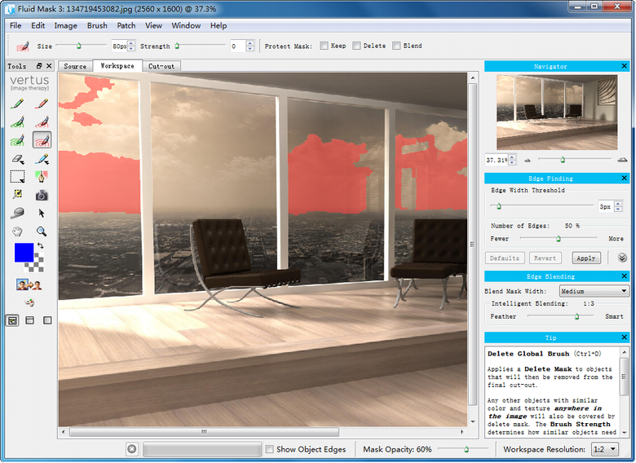The width and height of the screenshot is (636, 463).
Task: Activate the rectangular marquee selection tool
Action: tap(16, 176)
